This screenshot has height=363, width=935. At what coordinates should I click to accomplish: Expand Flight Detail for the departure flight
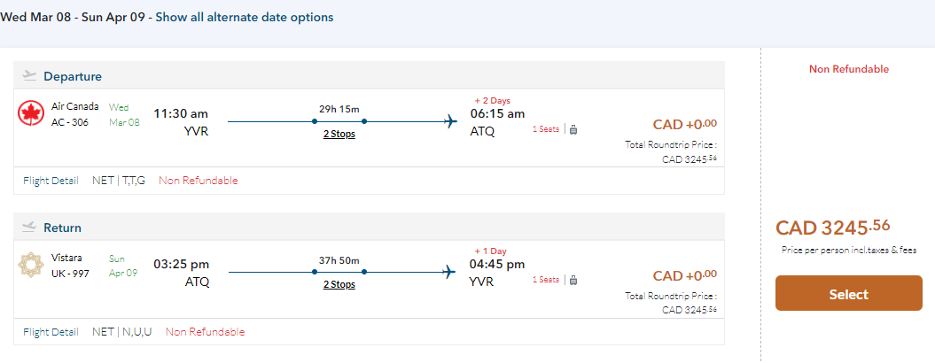[x=51, y=181]
